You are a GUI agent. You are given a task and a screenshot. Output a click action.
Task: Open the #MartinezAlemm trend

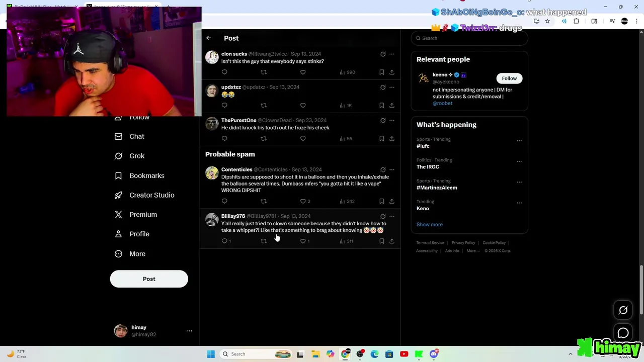click(x=437, y=188)
